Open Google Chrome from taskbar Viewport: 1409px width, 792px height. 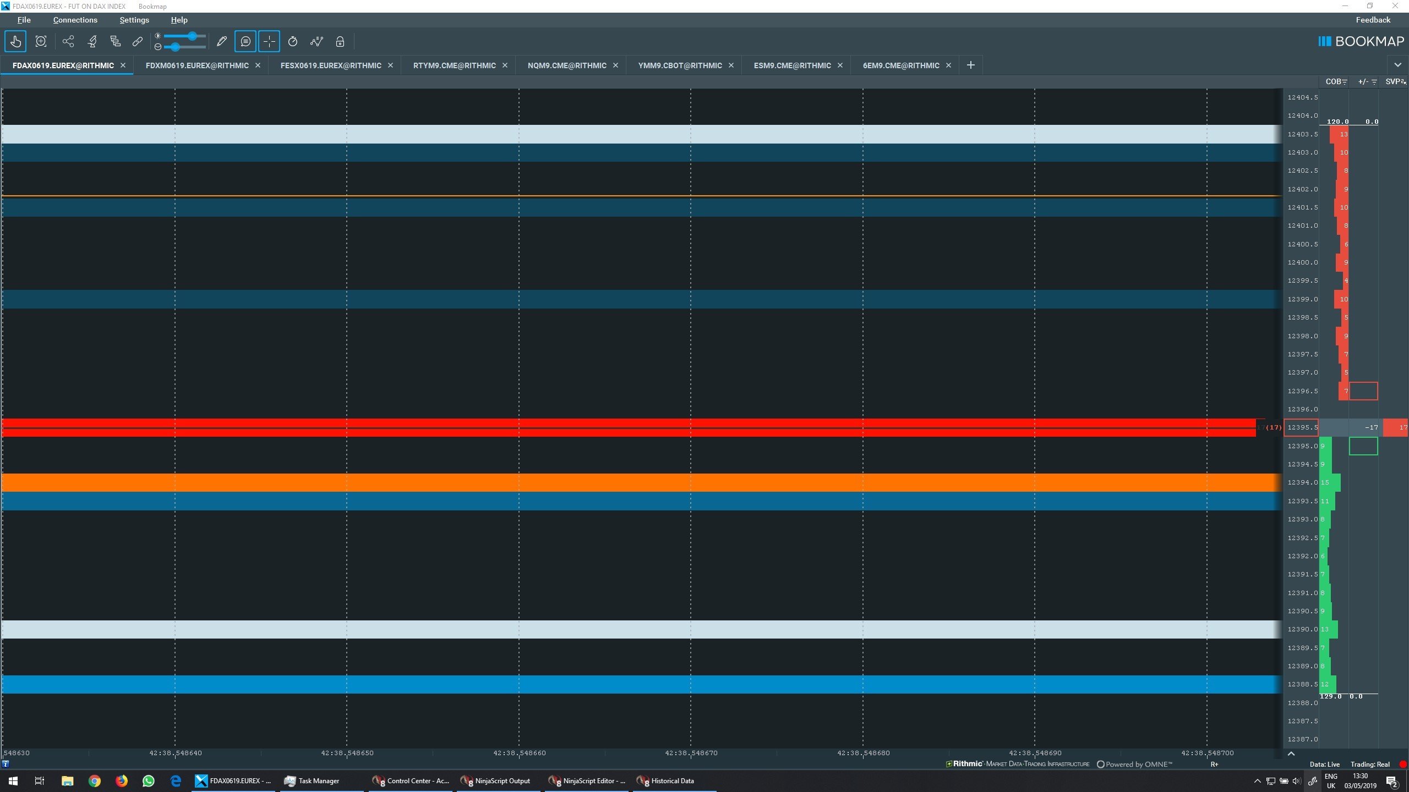coord(95,781)
